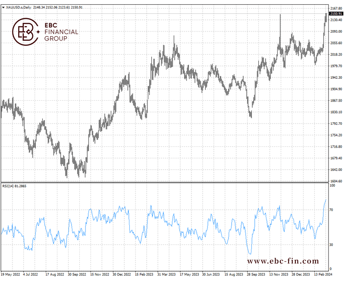Select the 1830.00 price level label
345x282 pixels.
[336, 112]
